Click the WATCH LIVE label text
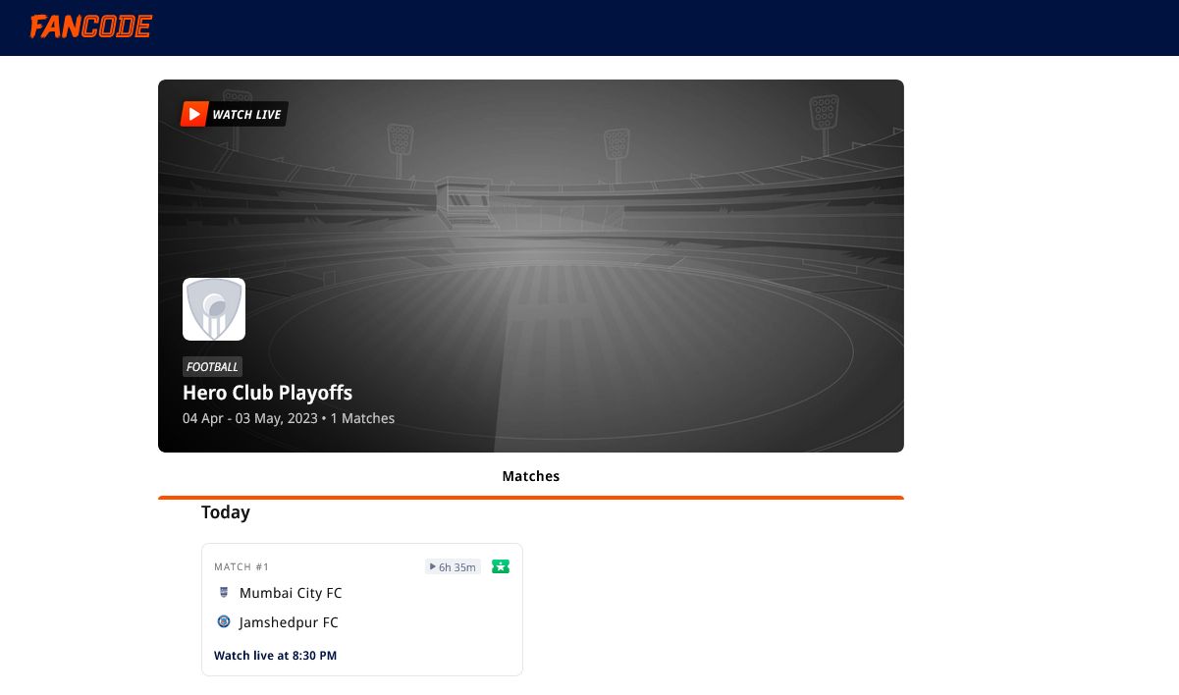The image size is (1179, 695). tap(246, 115)
